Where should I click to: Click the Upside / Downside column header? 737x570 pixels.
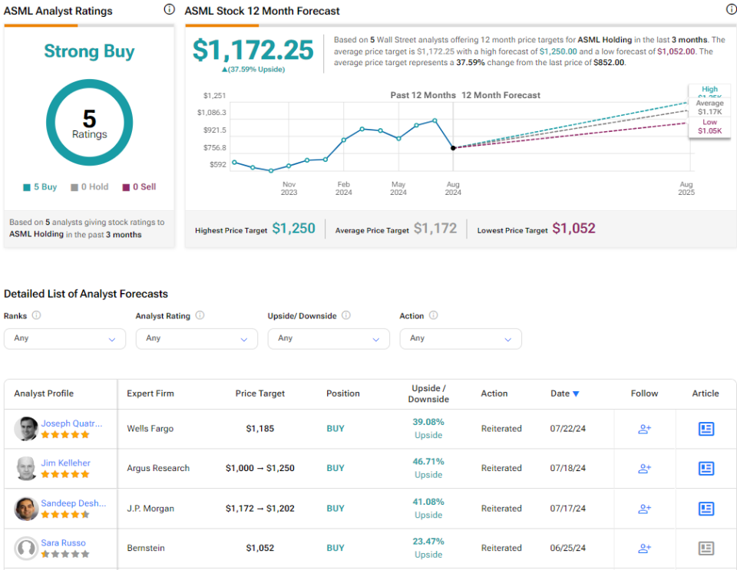click(x=428, y=394)
